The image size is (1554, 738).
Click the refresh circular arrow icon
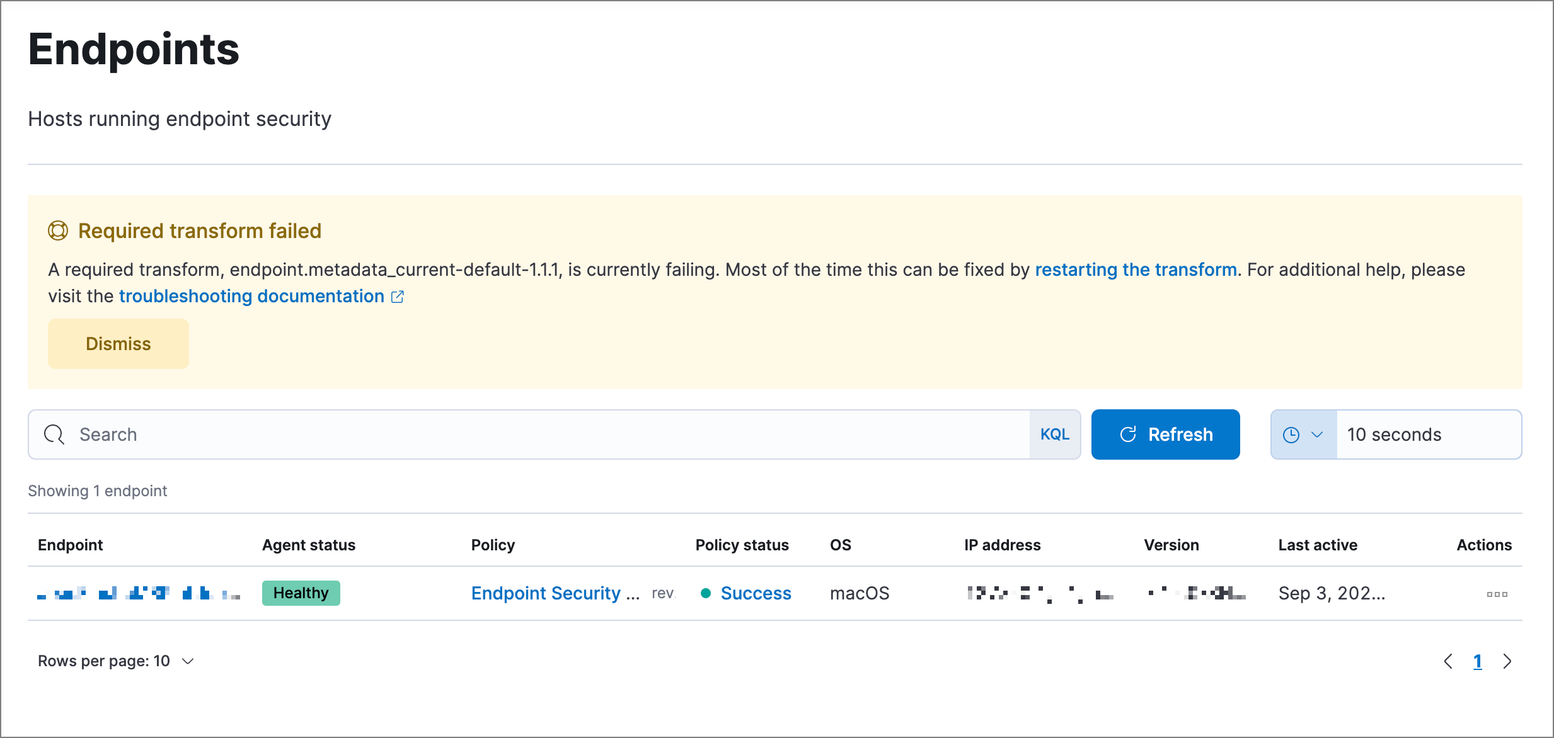coord(1129,434)
